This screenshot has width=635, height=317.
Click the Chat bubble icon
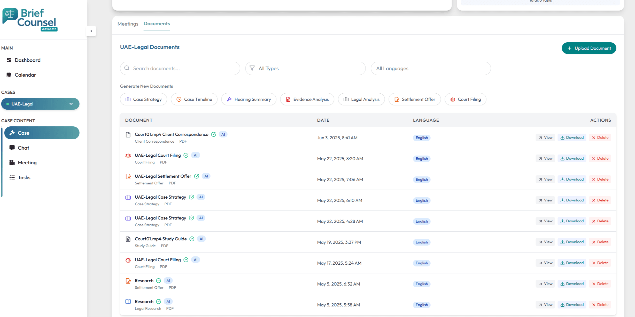pos(12,148)
